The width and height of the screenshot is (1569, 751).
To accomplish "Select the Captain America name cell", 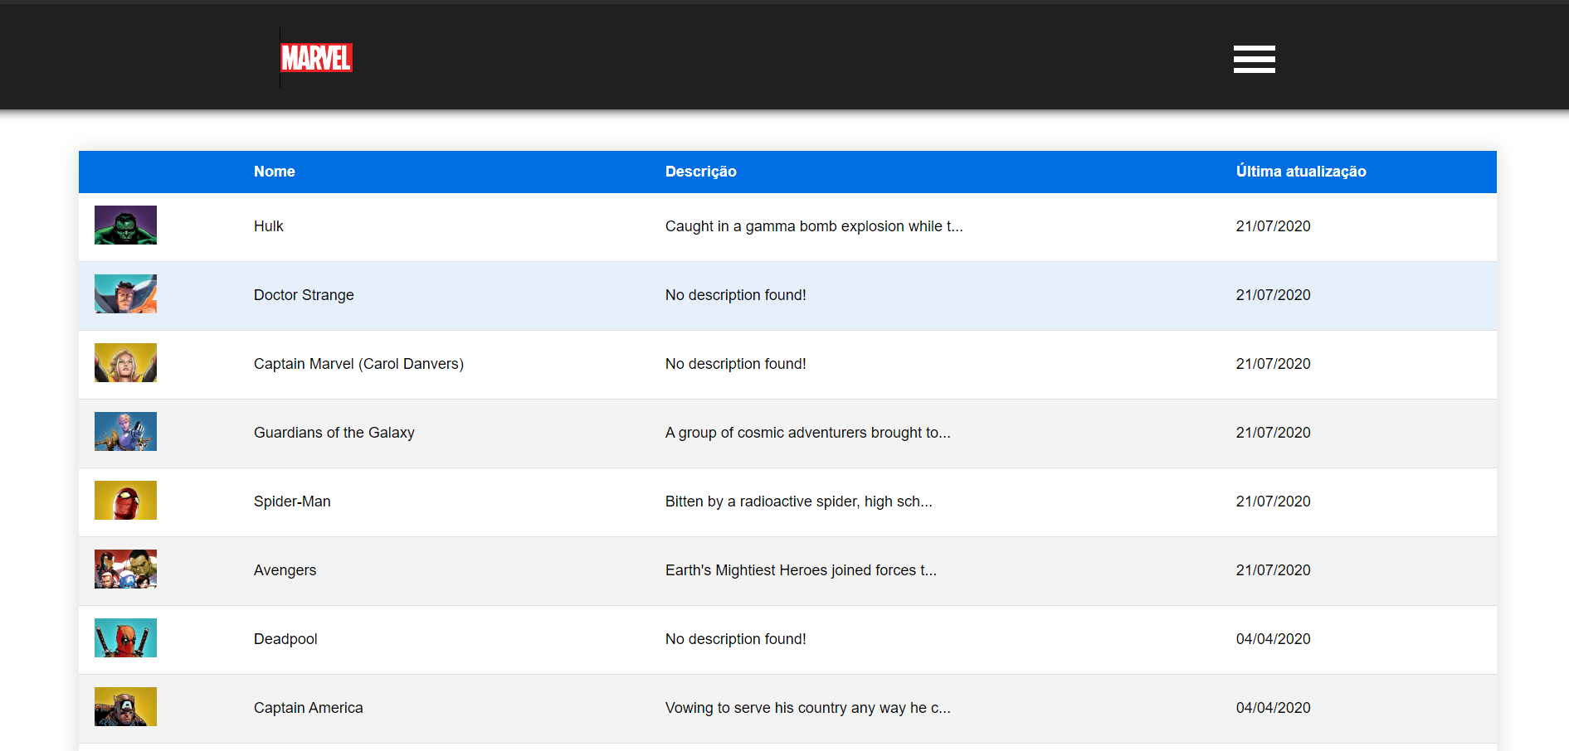I will tap(309, 708).
